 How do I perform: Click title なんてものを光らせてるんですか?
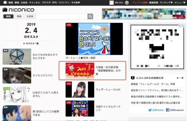pyautogui.click(x=45, y=56)
